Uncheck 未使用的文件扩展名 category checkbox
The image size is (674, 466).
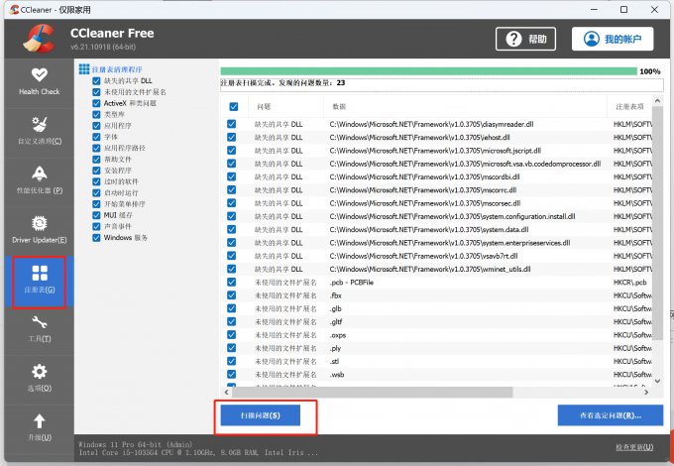coord(96,92)
